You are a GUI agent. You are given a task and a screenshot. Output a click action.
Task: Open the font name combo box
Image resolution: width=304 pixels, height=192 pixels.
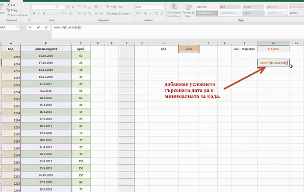(x=44, y=7)
